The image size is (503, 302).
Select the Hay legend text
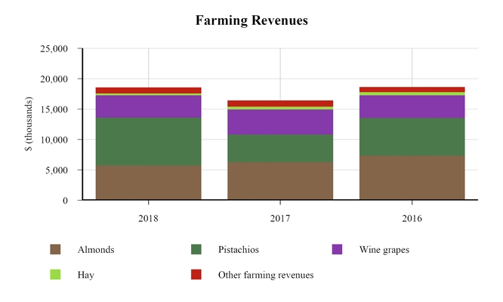(x=85, y=275)
